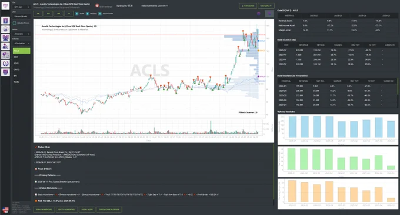Open the purple lightbulb icon in the sidebar
Screen dimensions: 400x215
(5, 21)
